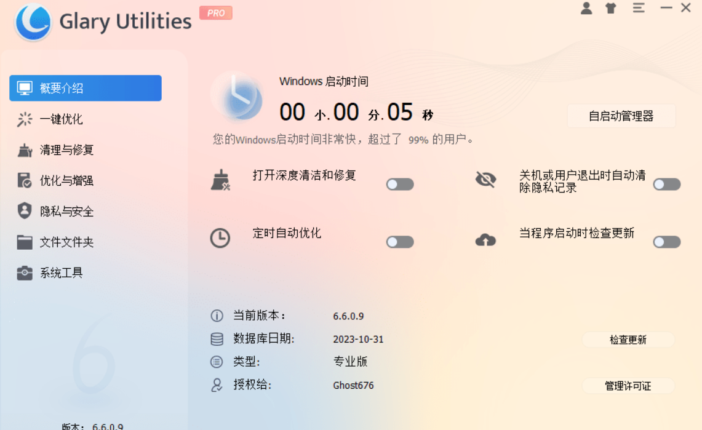Click the PRO badge next to the logo
This screenshot has height=430, width=702.
pyautogui.click(x=215, y=13)
